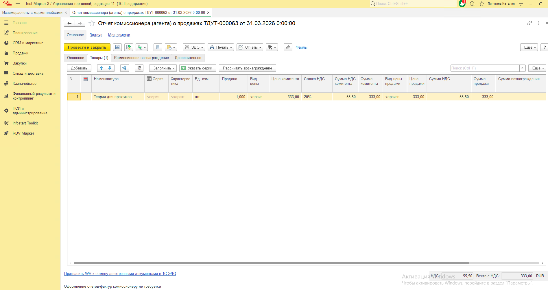548x290 pixels.
Task: Open the paperclip attachments icon
Action: tap(288, 47)
